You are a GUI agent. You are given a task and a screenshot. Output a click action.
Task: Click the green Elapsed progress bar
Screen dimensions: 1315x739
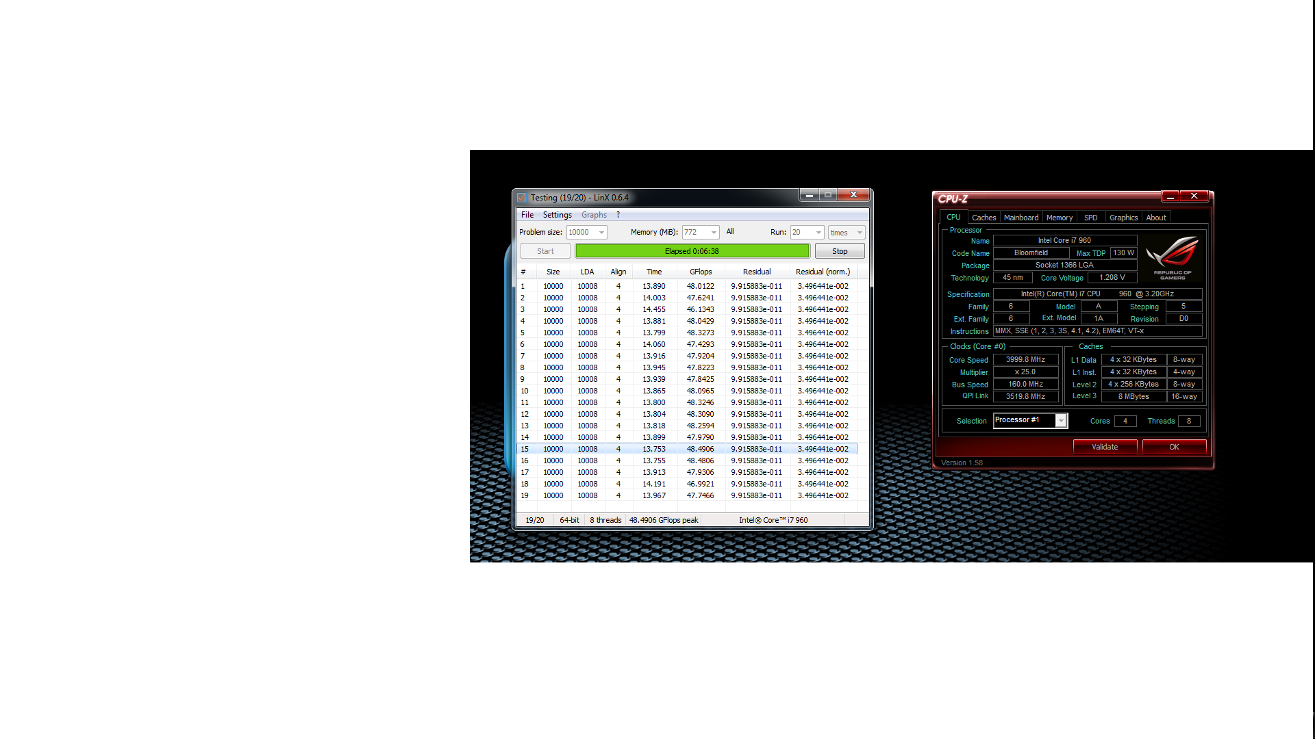tap(692, 251)
